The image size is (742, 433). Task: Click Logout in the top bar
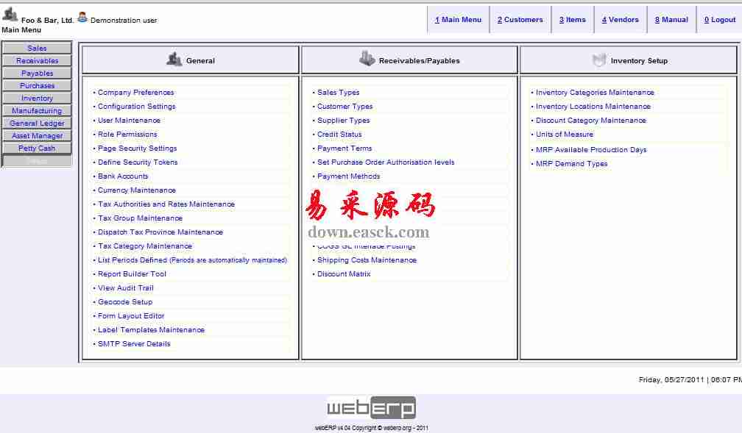pos(719,20)
